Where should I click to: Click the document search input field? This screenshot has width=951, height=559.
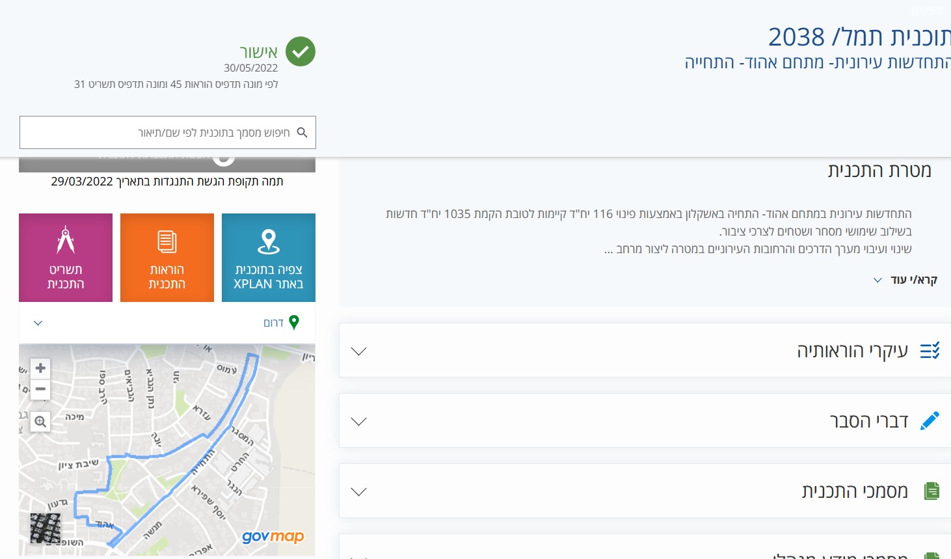[x=168, y=133]
